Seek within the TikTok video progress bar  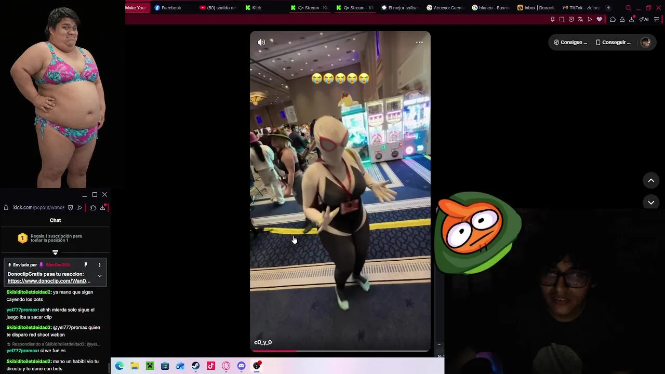pyautogui.click(x=340, y=351)
